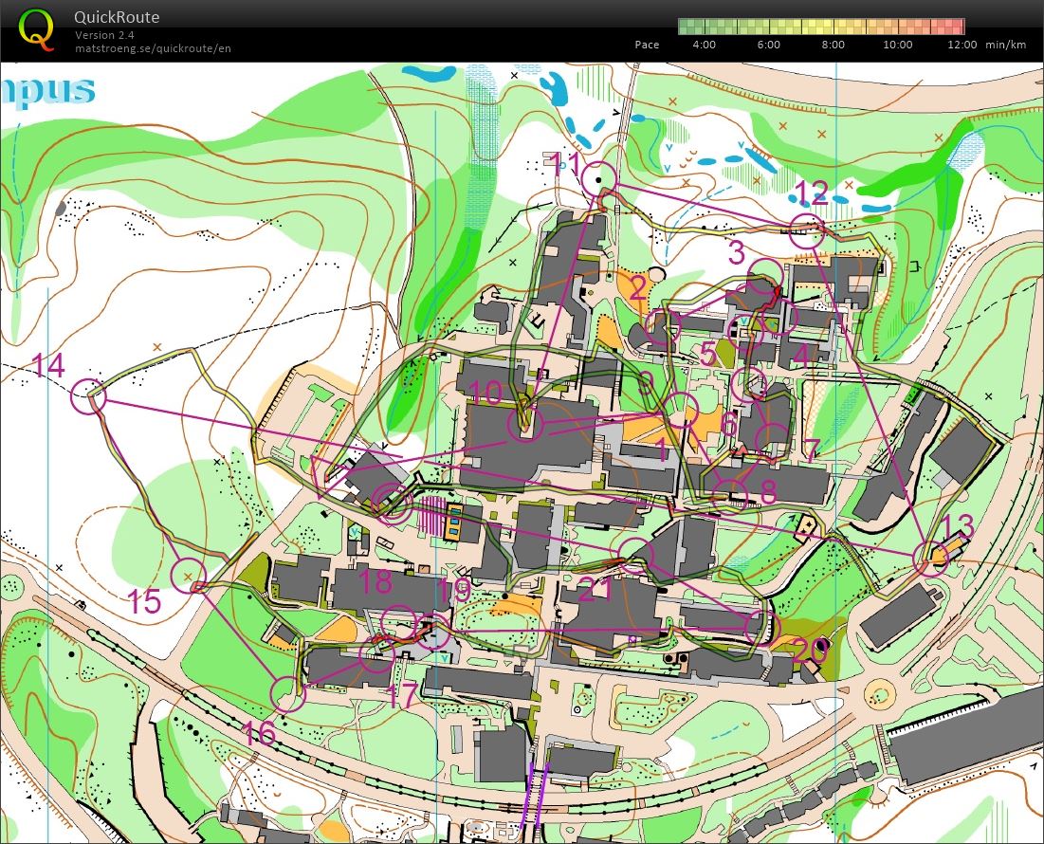Click the 12:00 pace marking
The height and width of the screenshot is (844, 1044).
[961, 45]
